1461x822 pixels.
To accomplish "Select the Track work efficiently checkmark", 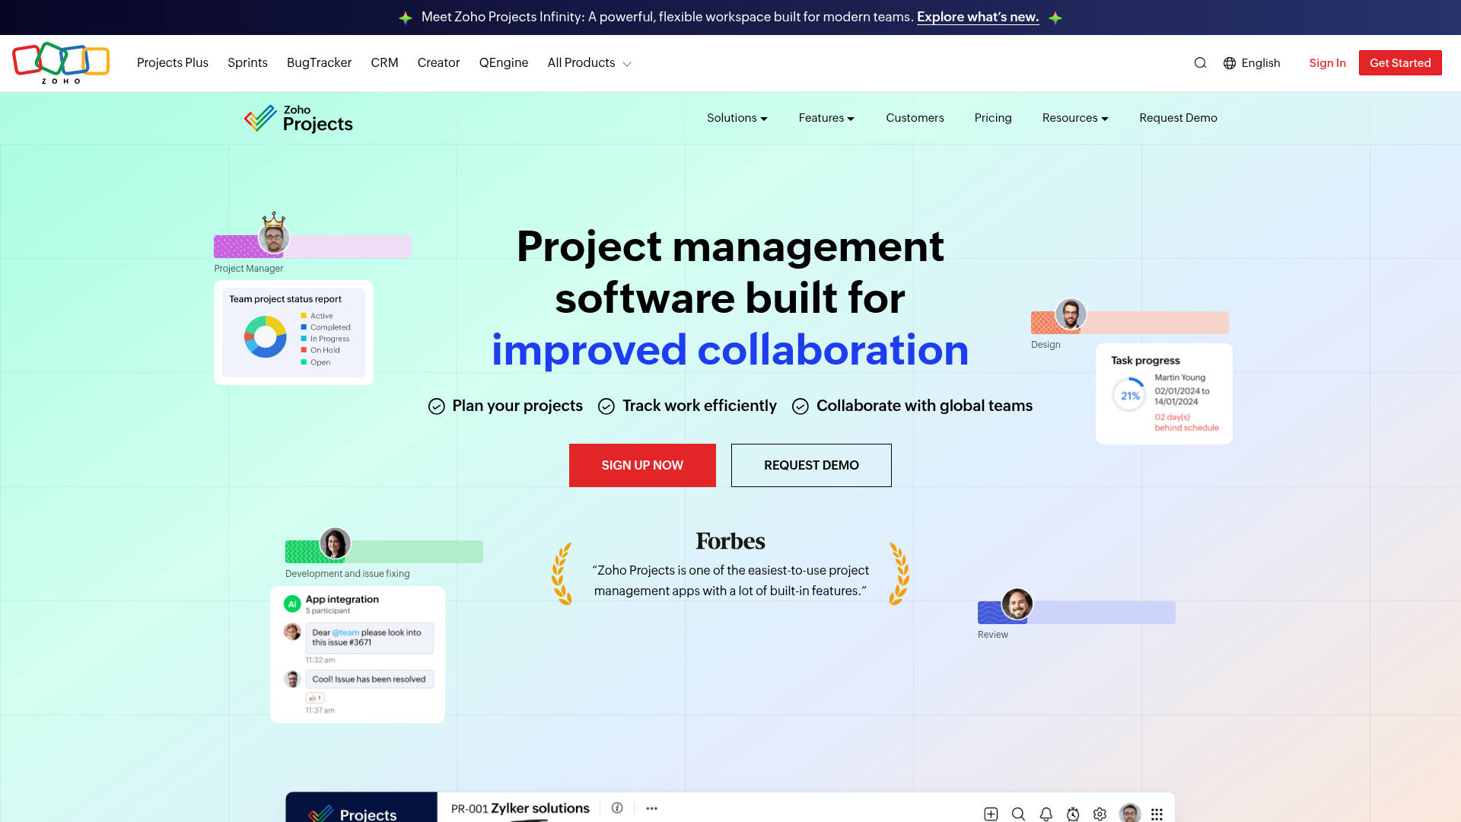I will [606, 406].
